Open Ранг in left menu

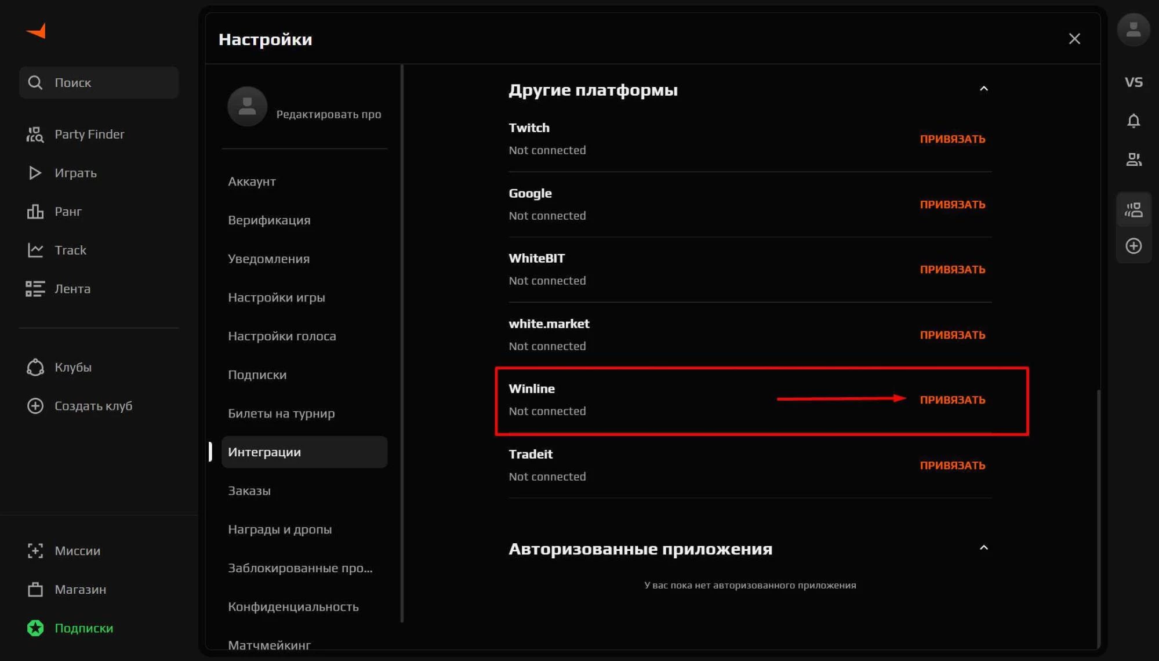point(99,212)
